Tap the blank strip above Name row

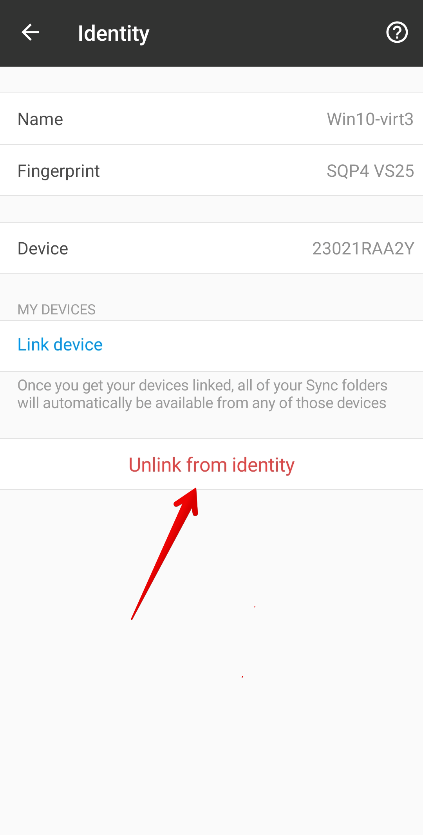pos(211,80)
